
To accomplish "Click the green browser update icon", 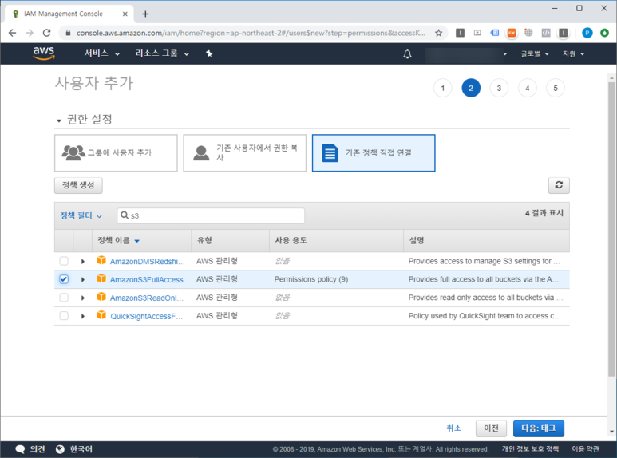I will pos(605,33).
